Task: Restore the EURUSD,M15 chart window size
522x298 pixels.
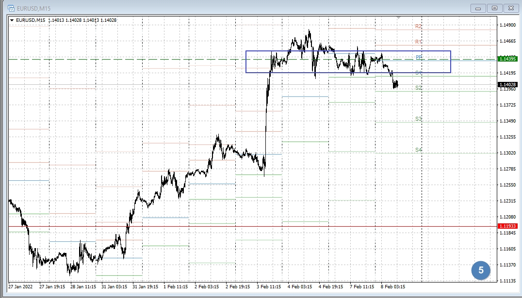Action: pyautogui.click(x=494, y=8)
